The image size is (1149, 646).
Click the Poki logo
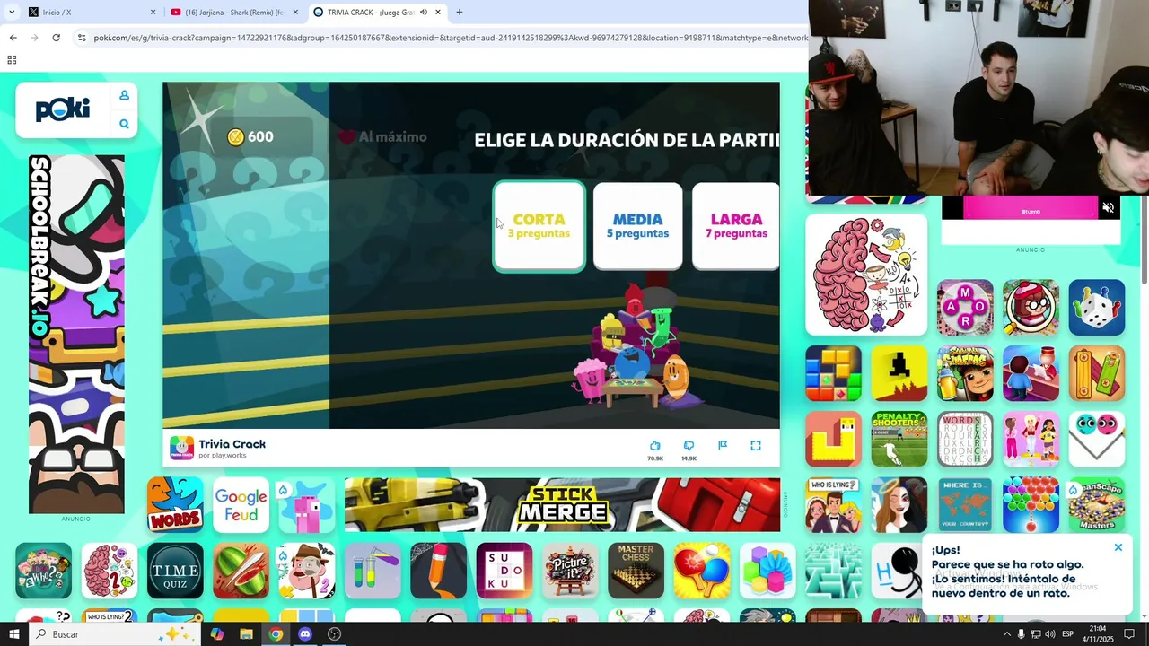[x=63, y=109]
